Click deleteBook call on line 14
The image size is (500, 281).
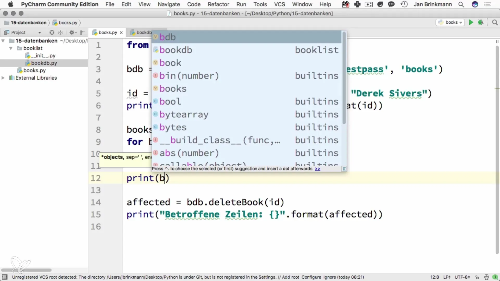(236, 202)
